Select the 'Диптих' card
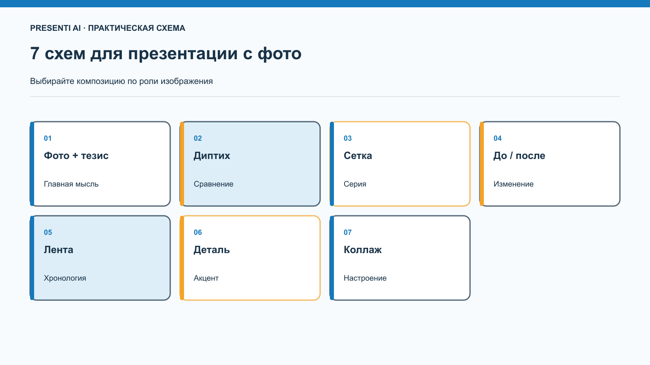 pos(250,164)
